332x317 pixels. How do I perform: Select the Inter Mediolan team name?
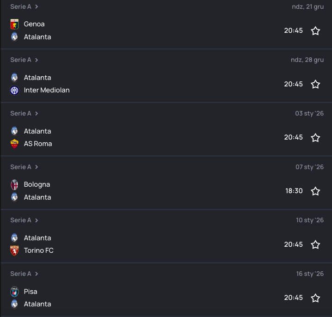(47, 90)
